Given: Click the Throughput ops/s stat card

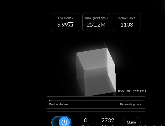Looking at the screenshot, I should point(96,22).
